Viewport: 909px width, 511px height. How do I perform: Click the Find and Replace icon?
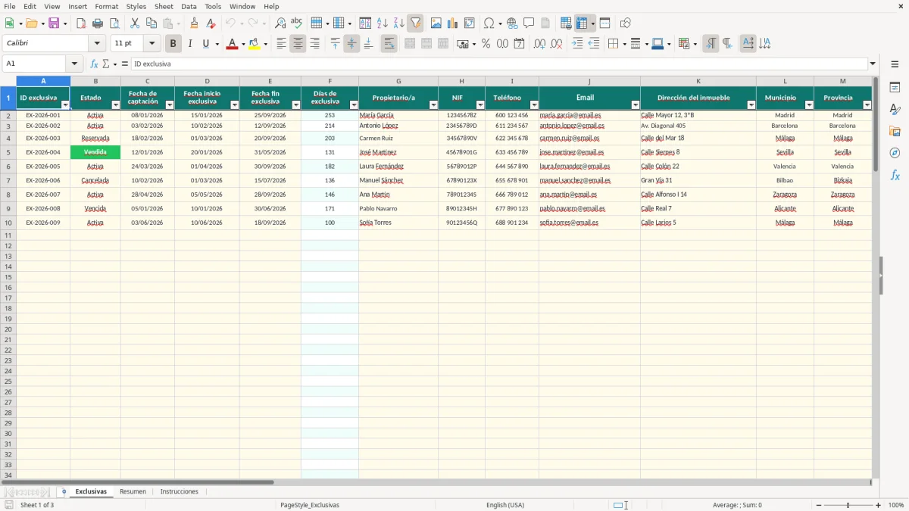coord(280,23)
